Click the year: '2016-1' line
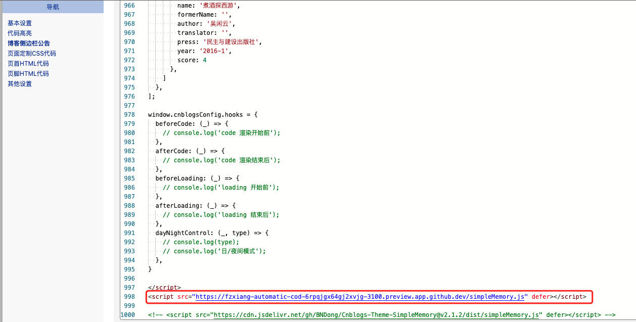The height and width of the screenshot is (322, 636). tap(205, 51)
